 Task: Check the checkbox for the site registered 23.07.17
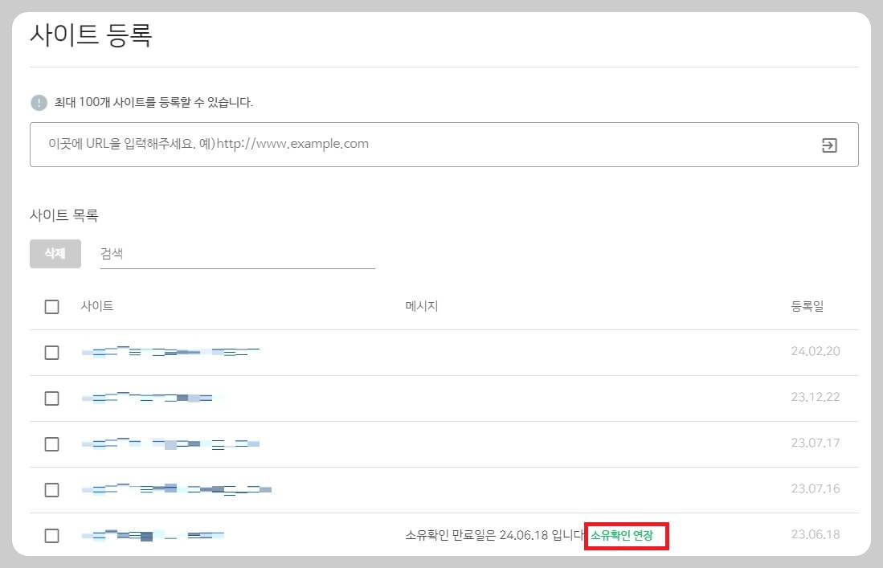[x=51, y=443]
